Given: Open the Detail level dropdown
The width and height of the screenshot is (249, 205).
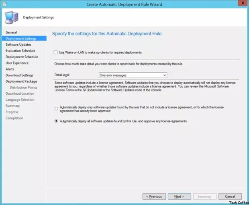Looking at the screenshot, I should tap(133, 75).
